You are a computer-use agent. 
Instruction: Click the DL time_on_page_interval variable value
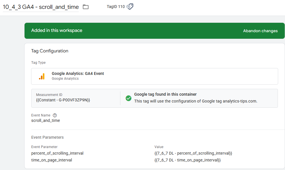click(x=187, y=160)
